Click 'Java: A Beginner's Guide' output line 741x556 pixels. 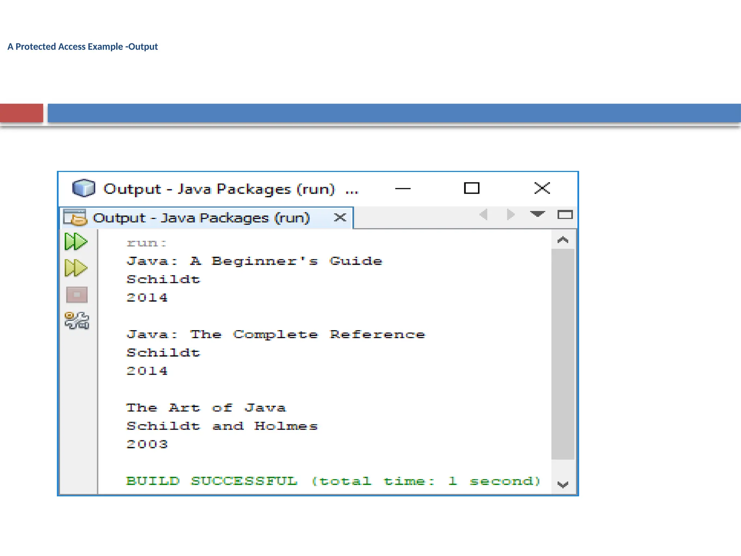[x=254, y=261]
